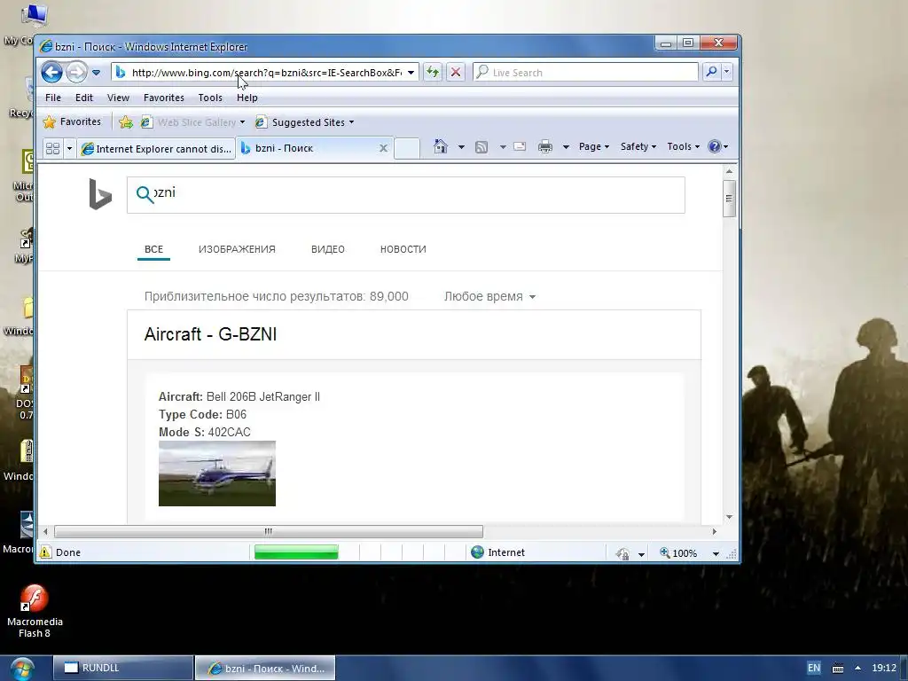
Task: Open the Favorites menu in menu bar
Action: click(x=164, y=98)
